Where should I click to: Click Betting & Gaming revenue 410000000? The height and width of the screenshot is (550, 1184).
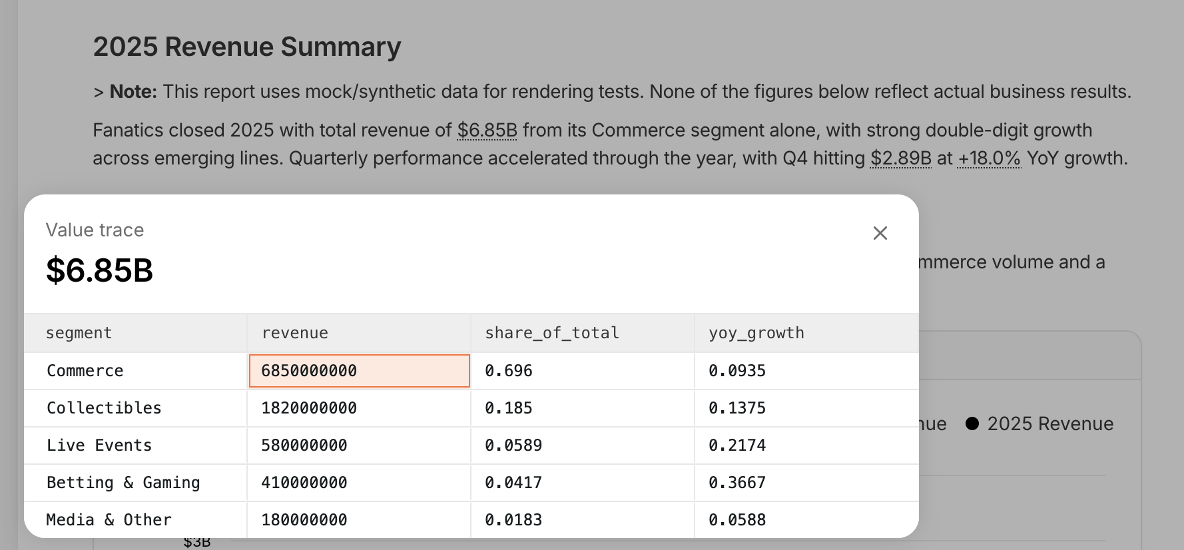click(359, 483)
